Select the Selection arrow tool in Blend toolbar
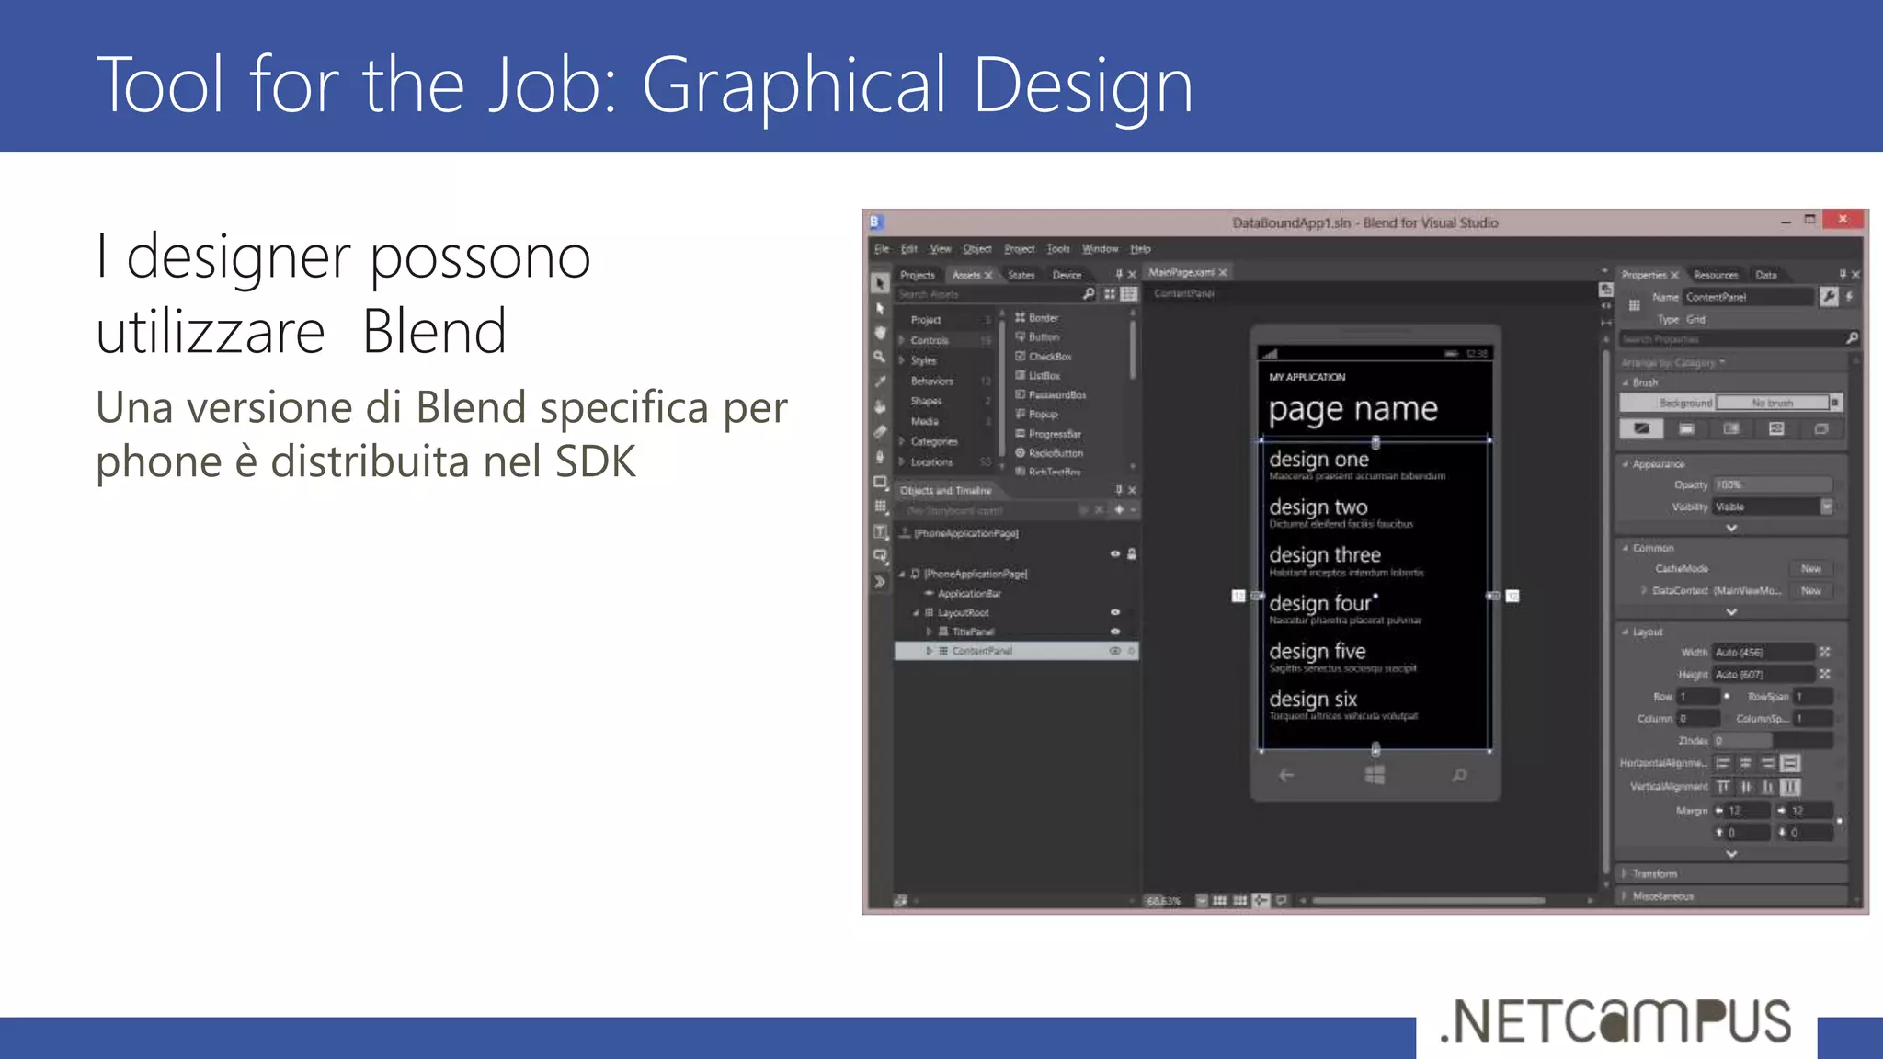This screenshot has width=1883, height=1059. click(880, 283)
